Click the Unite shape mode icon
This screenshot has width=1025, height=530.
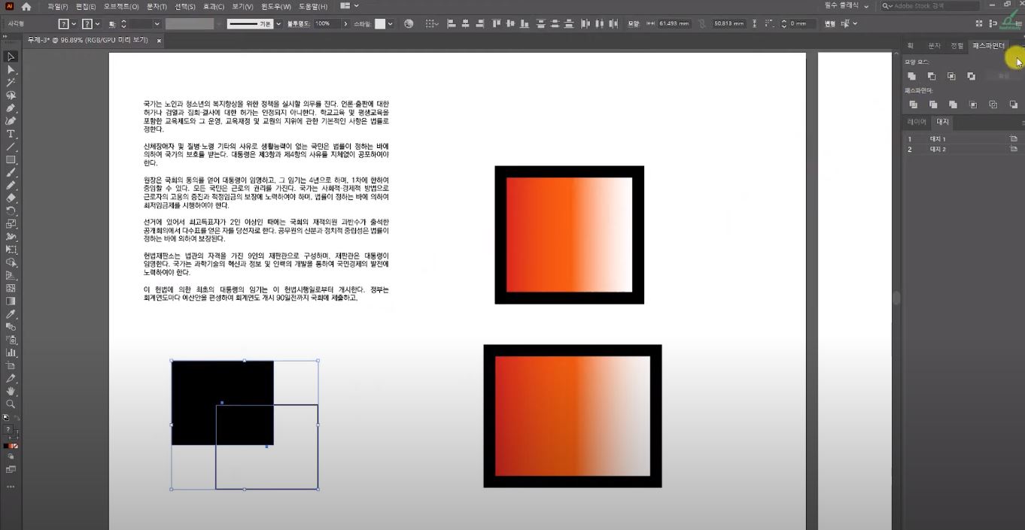click(912, 76)
